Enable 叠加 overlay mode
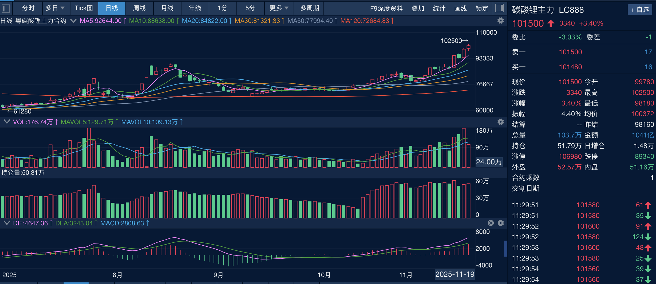Image resolution: width=656 pixels, height=284 pixels. [418, 8]
